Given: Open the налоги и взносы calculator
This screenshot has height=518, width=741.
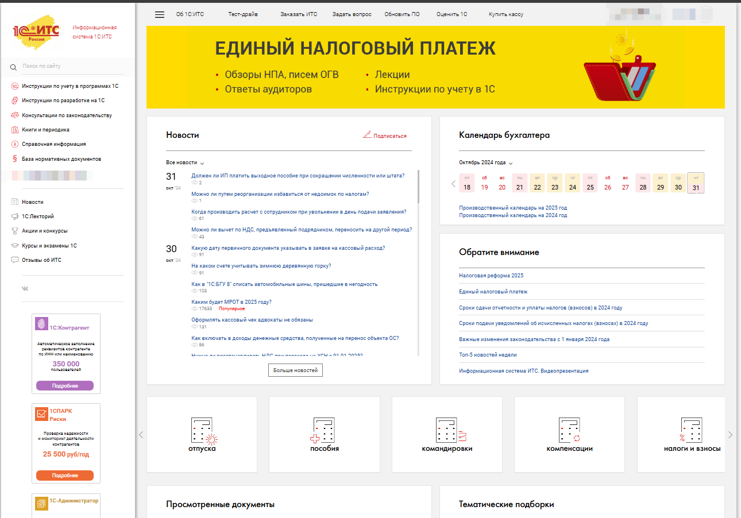Looking at the screenshot, I should click(x=692, y=434).
